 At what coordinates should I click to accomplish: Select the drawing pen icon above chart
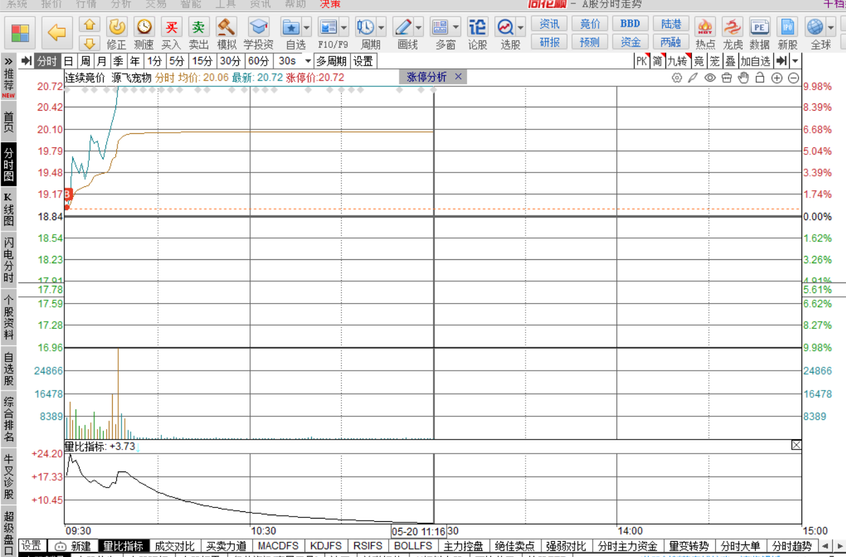(x=693, y=78)
